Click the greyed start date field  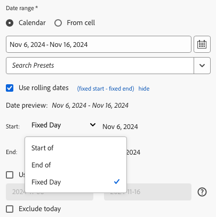(x=50, y=192)
